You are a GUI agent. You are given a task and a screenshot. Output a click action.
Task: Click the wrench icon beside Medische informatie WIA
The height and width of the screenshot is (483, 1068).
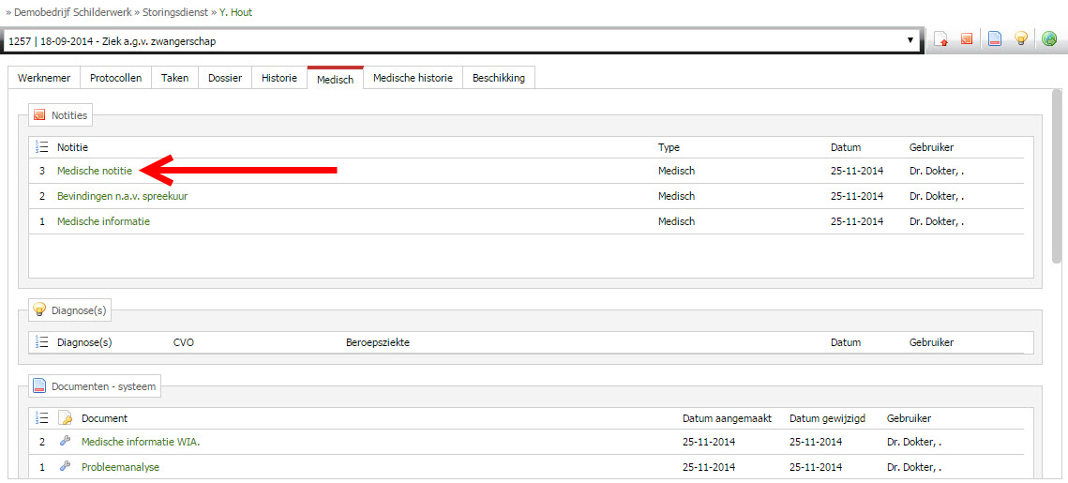pos(65,442)
